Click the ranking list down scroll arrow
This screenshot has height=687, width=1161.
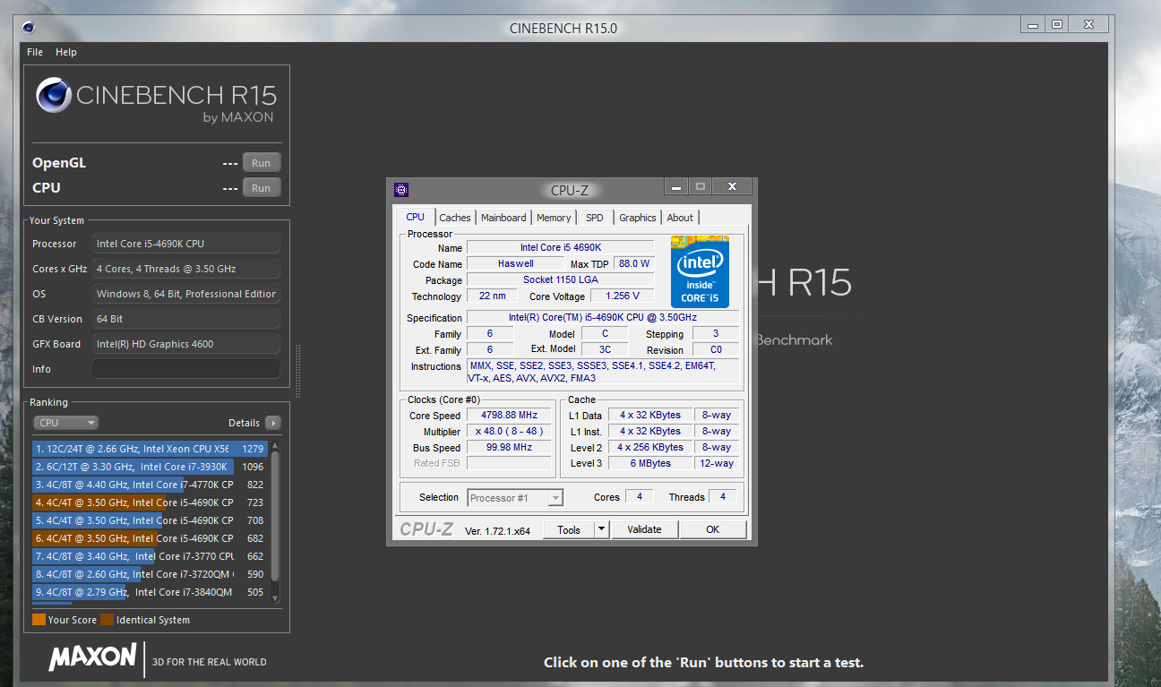[275, 597]
